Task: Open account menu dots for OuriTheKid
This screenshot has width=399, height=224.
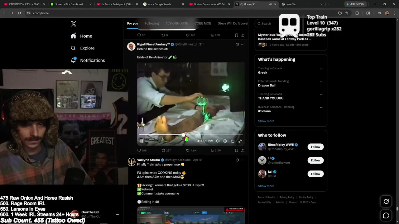Action: tap(118, 214)
